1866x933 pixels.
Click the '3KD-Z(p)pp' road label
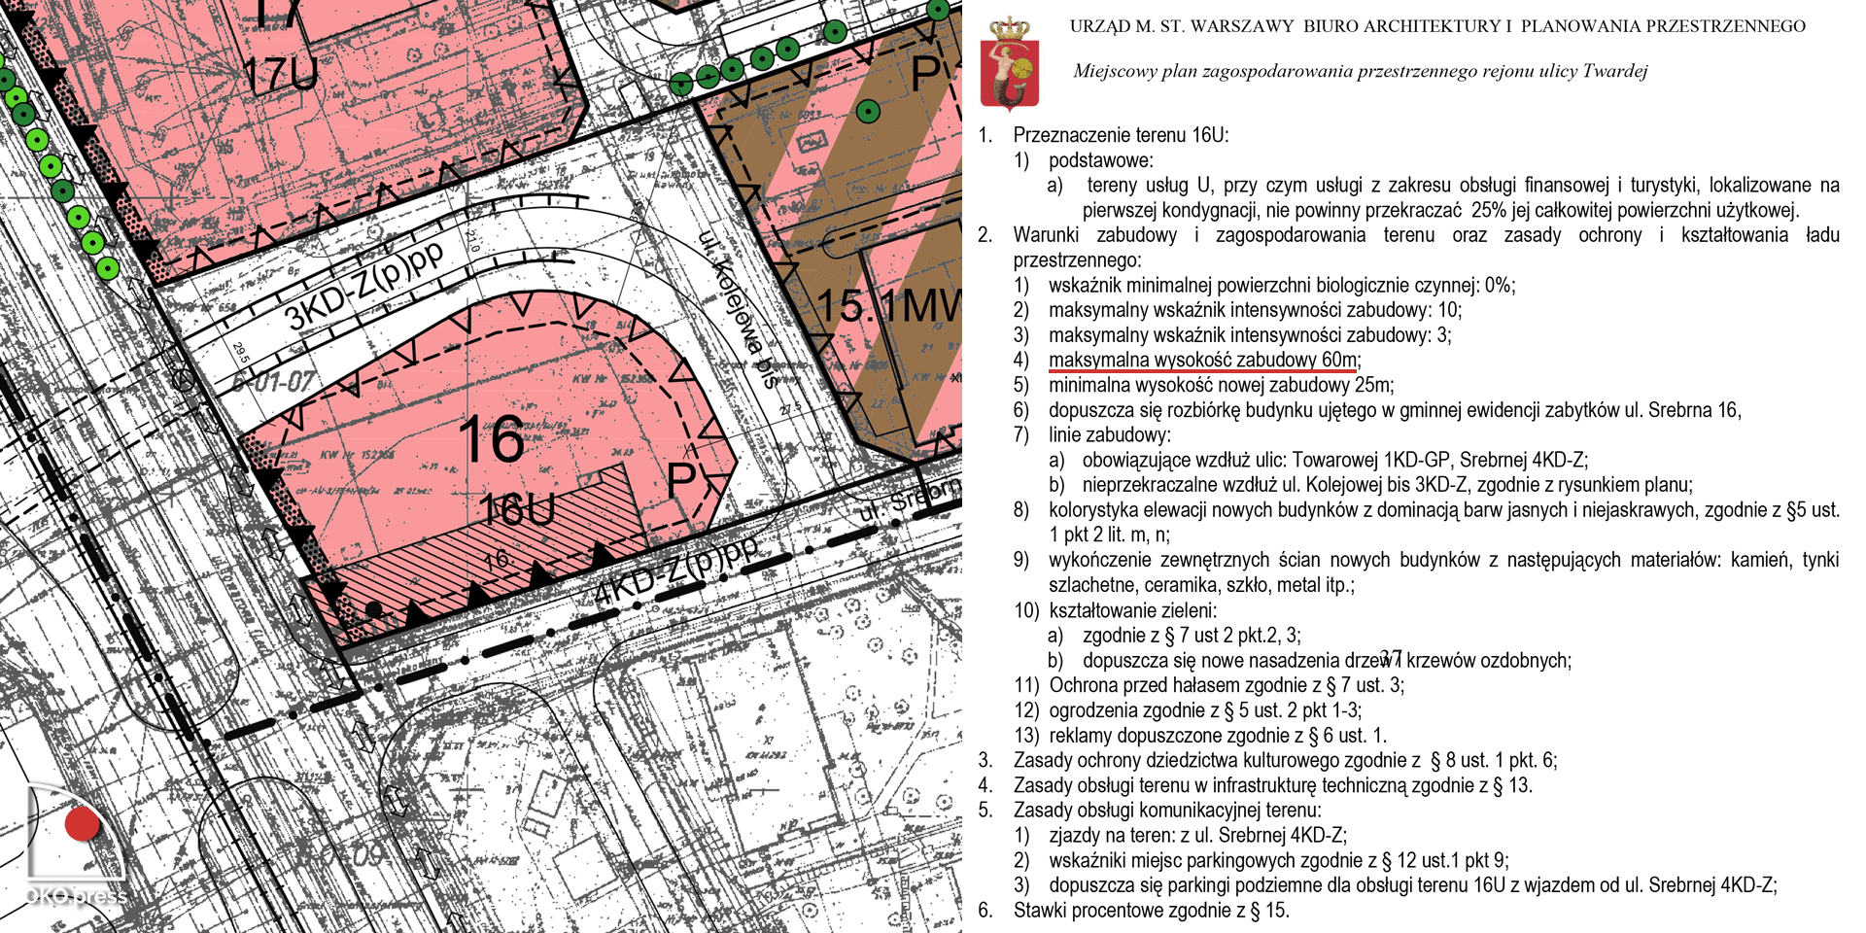coord(364,285)
